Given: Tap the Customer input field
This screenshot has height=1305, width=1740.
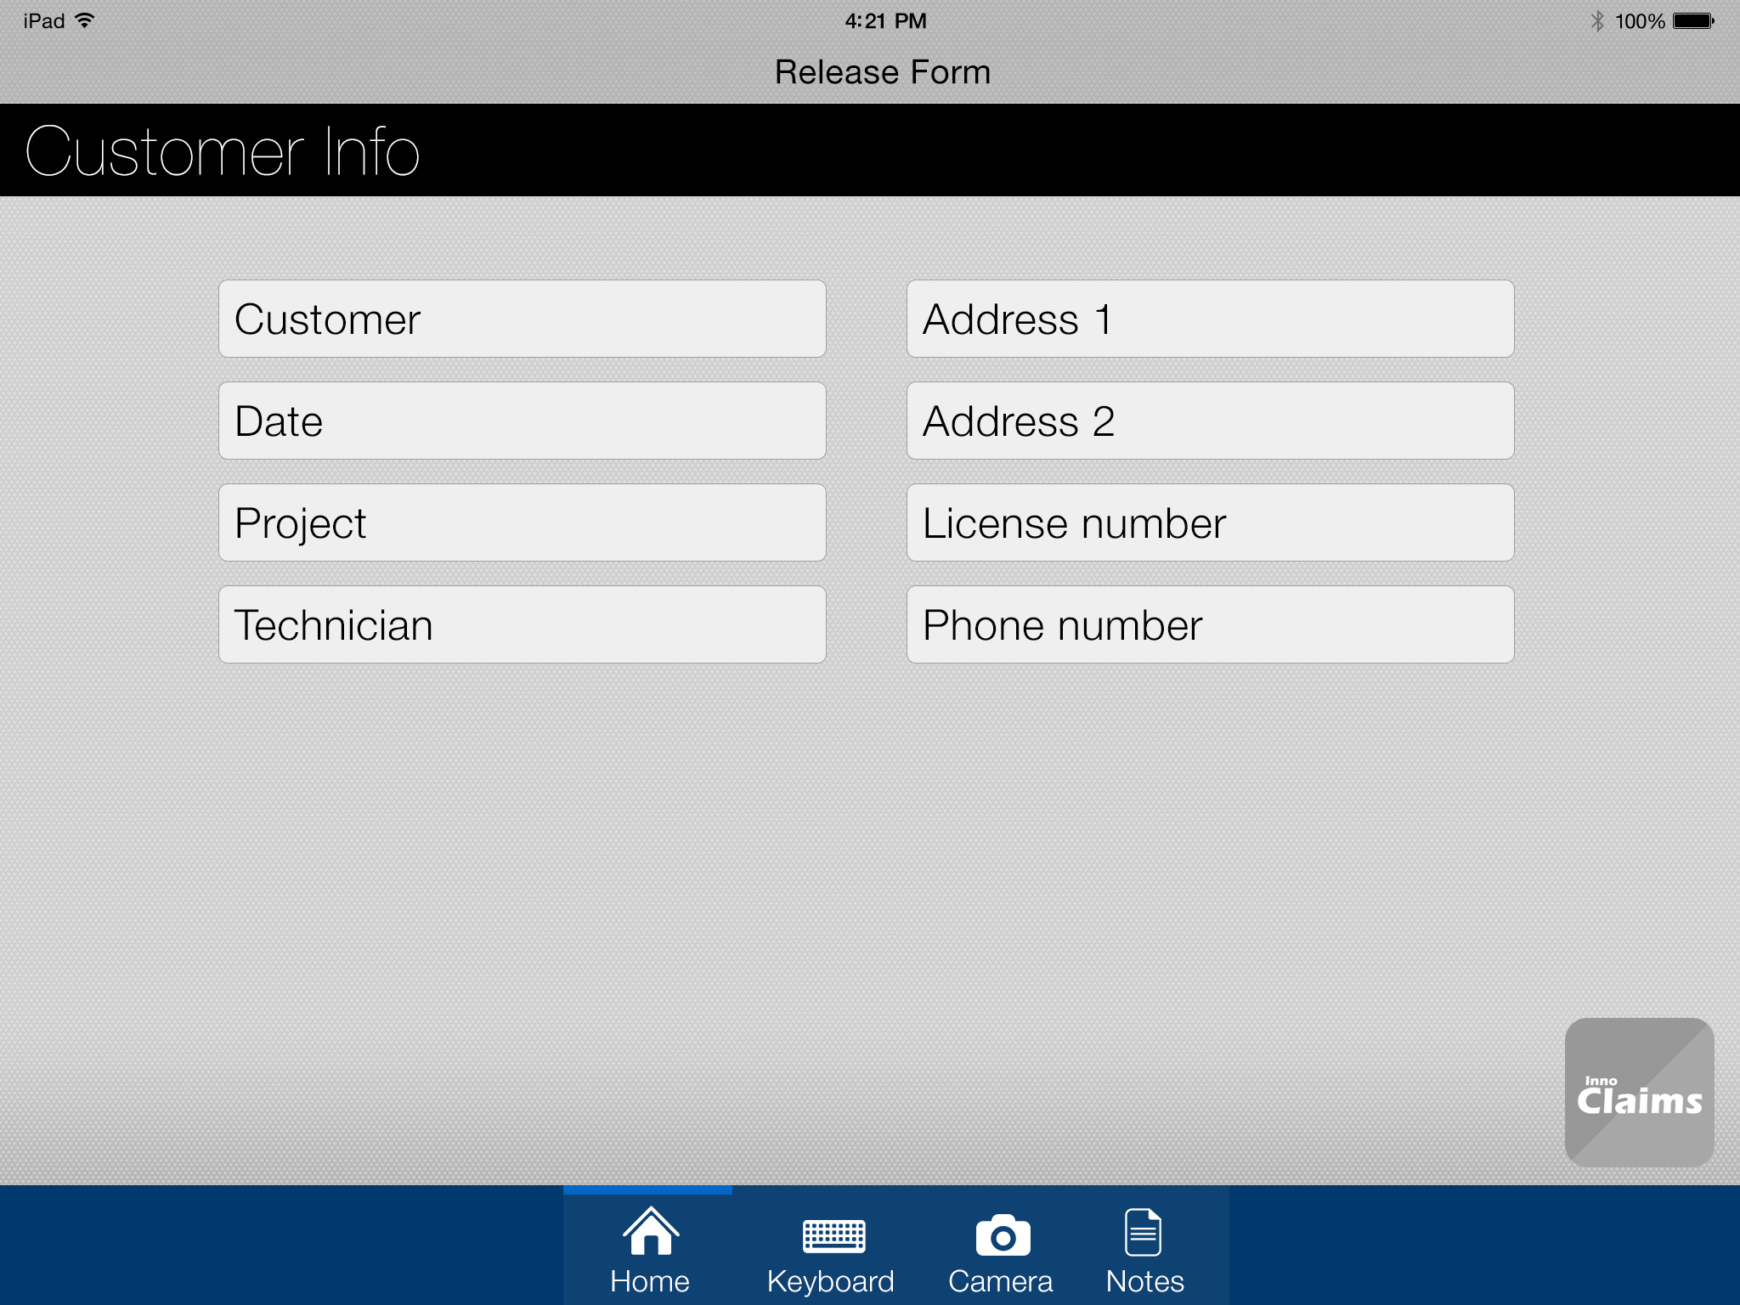Looking at the screenshot, I should tap(521, 318).
